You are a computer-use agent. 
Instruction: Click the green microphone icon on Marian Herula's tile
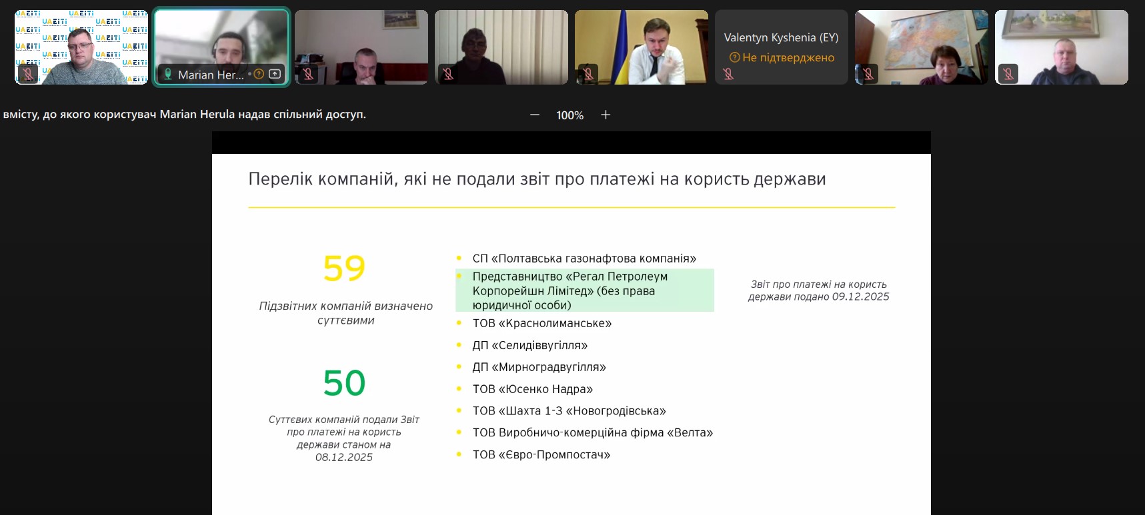pyautogui.click(x=168, y=74)
